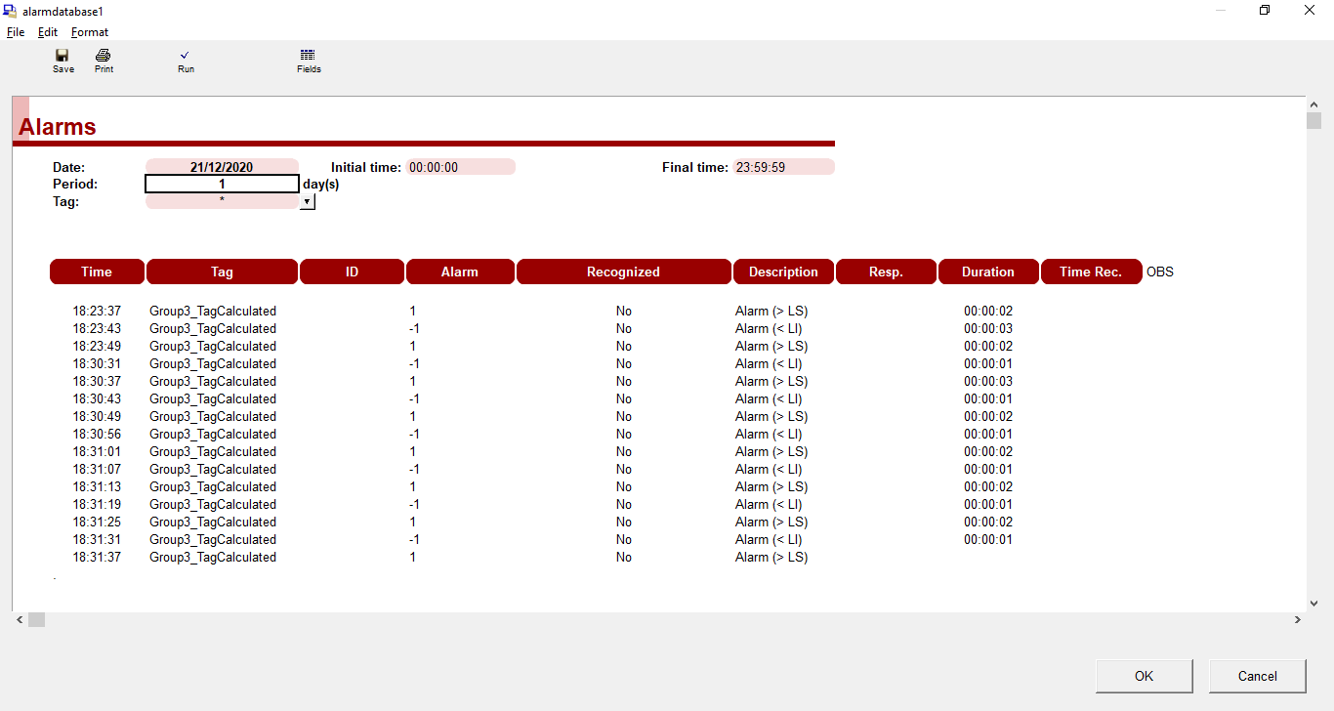This screenshot has height=711, width=1334.
Task: Expand the Tag dropdown arrow
Action: [x=307, y=201]
